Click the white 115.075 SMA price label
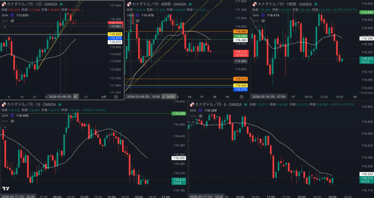The width and height of the screenshot is (374, 198). point(115,42)
